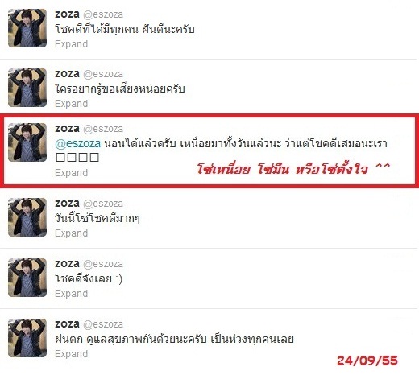
Task: Click zoza's avatar beside the 'โชคดีจังเลย :)' tweet
Action: (27, 278)
